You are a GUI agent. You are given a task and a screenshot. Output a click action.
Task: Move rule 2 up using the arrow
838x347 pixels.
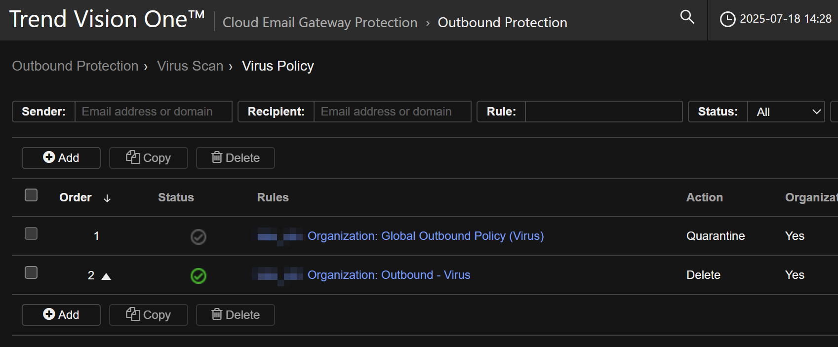point(106,276)
